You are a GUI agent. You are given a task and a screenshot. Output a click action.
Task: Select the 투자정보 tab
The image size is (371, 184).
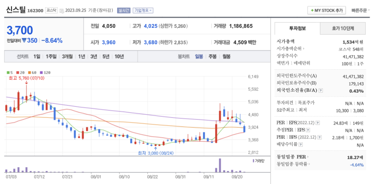coord(298,29)
